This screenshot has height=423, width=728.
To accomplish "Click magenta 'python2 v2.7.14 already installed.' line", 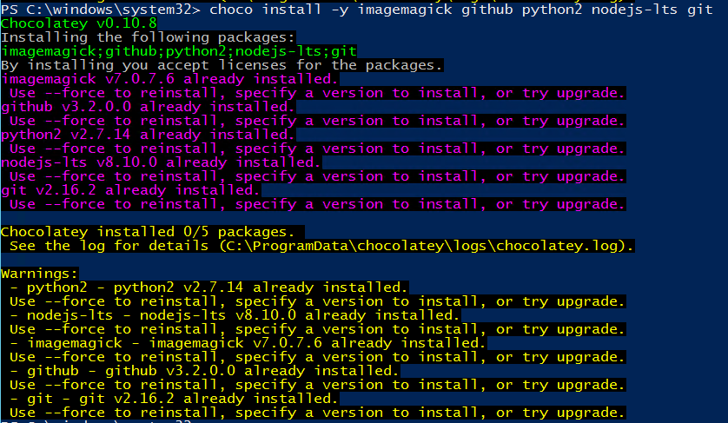I will pyautogui.click(x=148, y=135).
